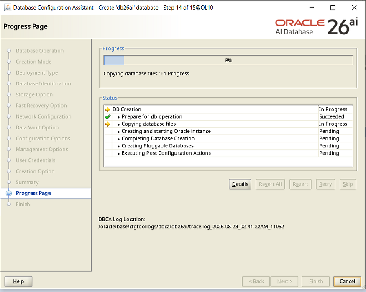
Task: Close the Database Configuration Assistant window
Action: [x=354, y=8]
